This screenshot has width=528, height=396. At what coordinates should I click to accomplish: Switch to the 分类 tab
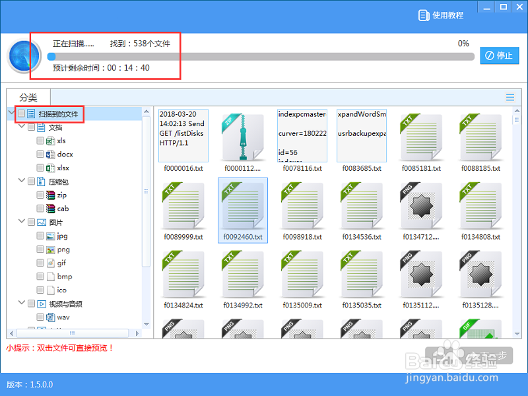[x=28, y=97]
